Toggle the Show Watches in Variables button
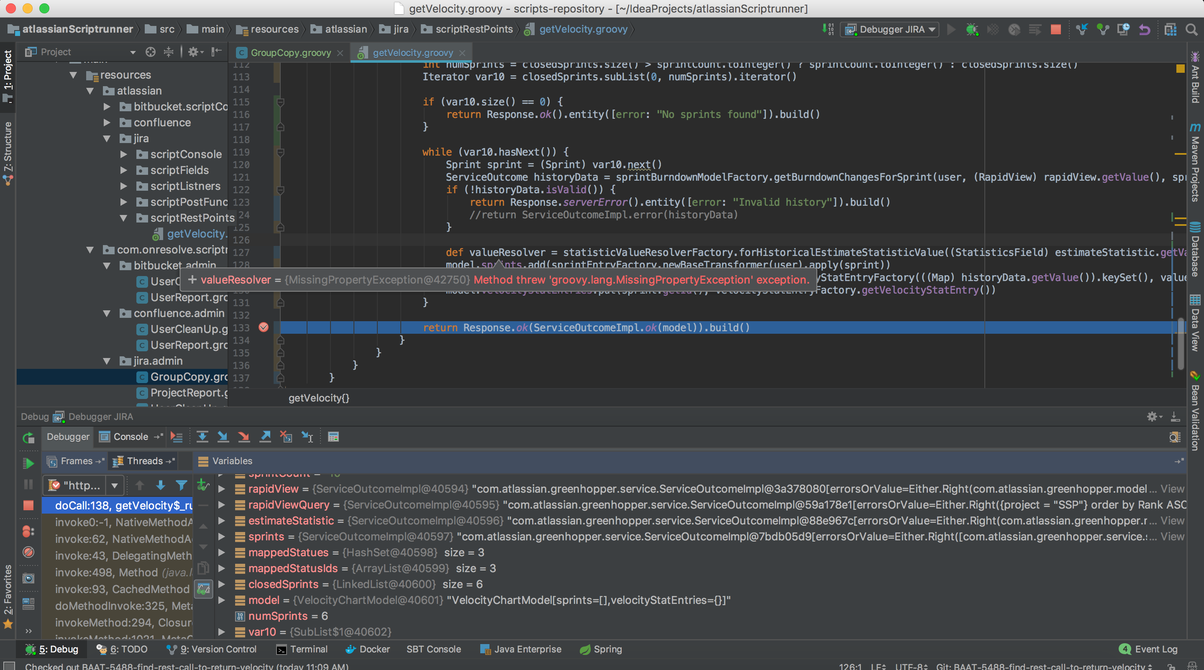Viewport: 1204px width, 670px height. click(203, 589)
